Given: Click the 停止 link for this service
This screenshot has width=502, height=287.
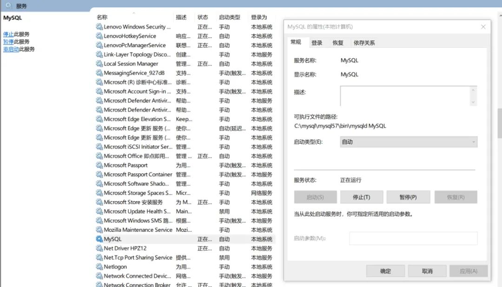Looking at the screenshot, I should pyautogui.click(x=8, y=34).
